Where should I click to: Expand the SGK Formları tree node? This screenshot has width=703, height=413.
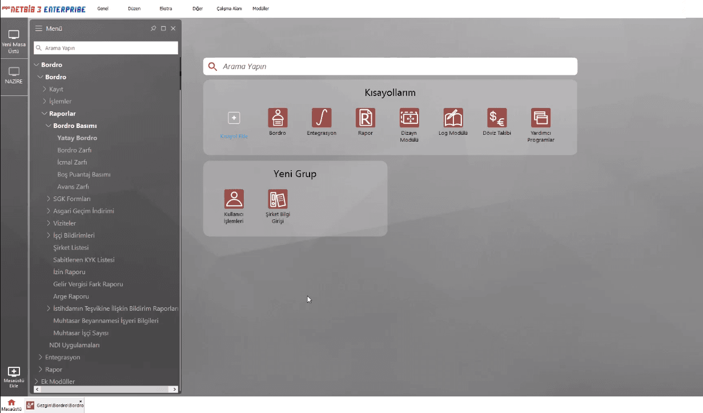49,199
